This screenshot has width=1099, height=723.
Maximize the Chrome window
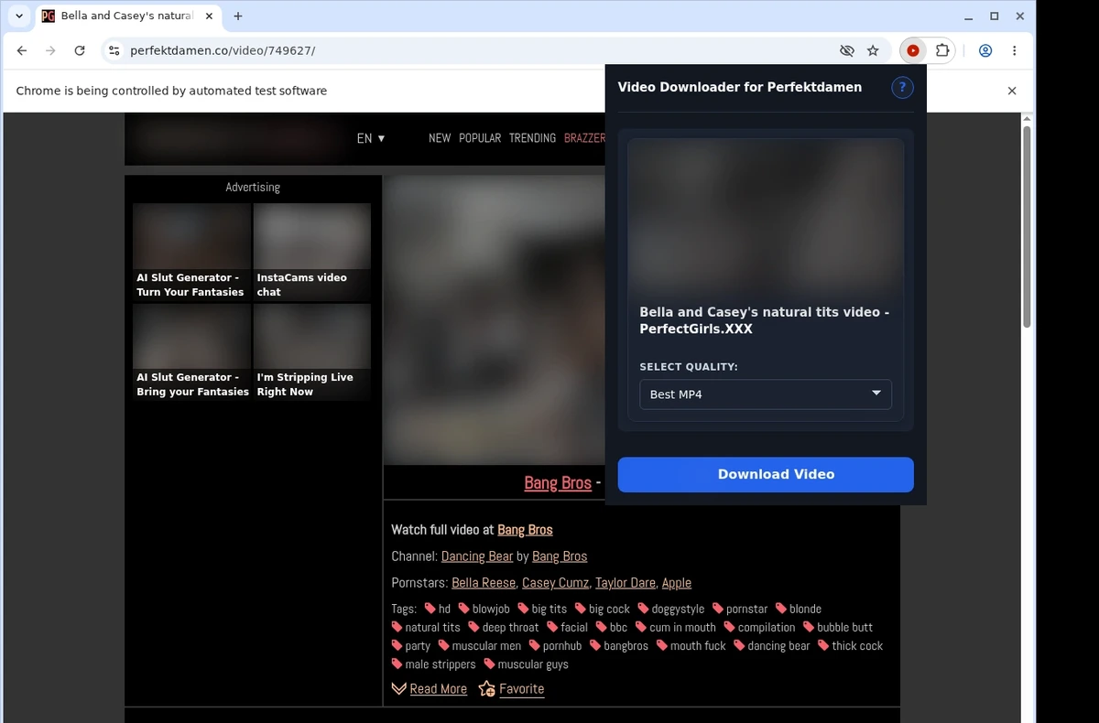coord(995,16)
